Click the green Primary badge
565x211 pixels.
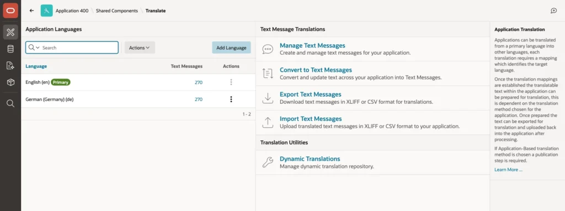[61, 82]
